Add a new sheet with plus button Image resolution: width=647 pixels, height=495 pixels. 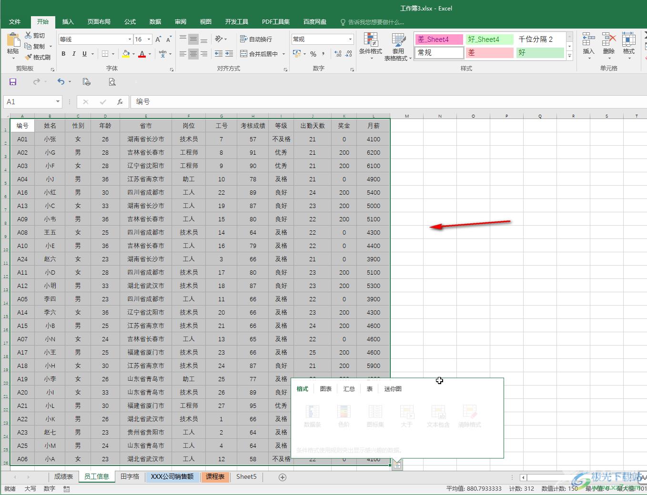pos(283,477)
